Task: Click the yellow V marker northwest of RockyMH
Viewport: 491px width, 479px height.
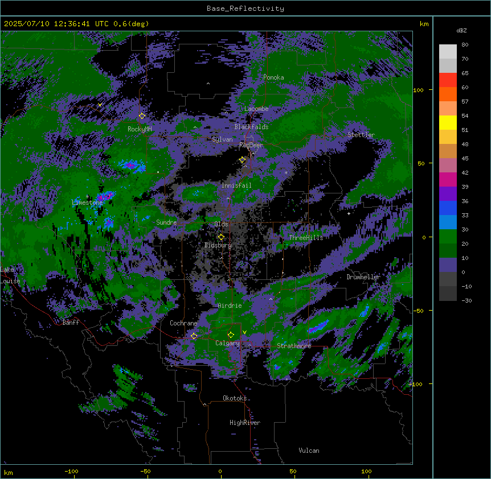Action: pos(100,105)
